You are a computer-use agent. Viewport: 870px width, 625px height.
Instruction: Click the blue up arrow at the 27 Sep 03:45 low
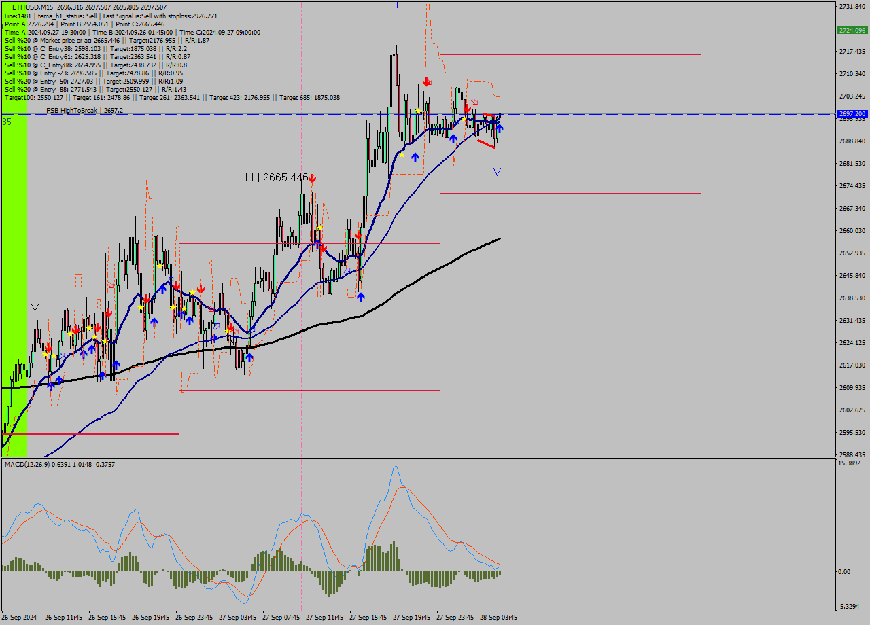click(249, 357)
